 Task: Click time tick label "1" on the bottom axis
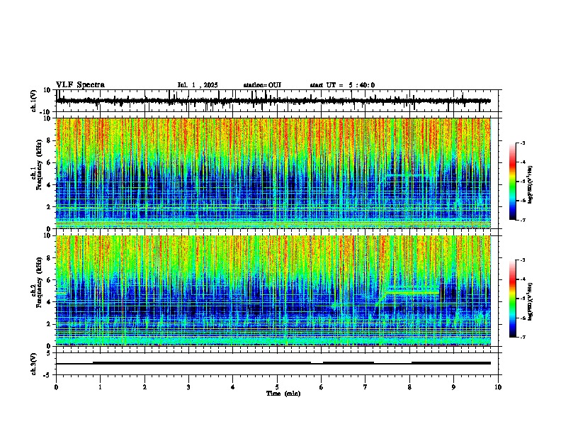pyautogui.click(x=100, y=387)
